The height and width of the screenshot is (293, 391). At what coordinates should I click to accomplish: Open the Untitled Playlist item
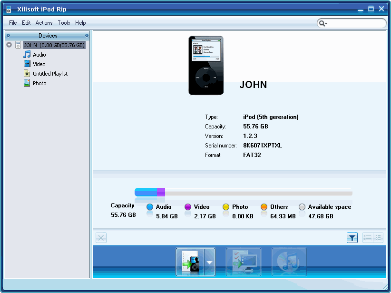(x=50, y=74)
